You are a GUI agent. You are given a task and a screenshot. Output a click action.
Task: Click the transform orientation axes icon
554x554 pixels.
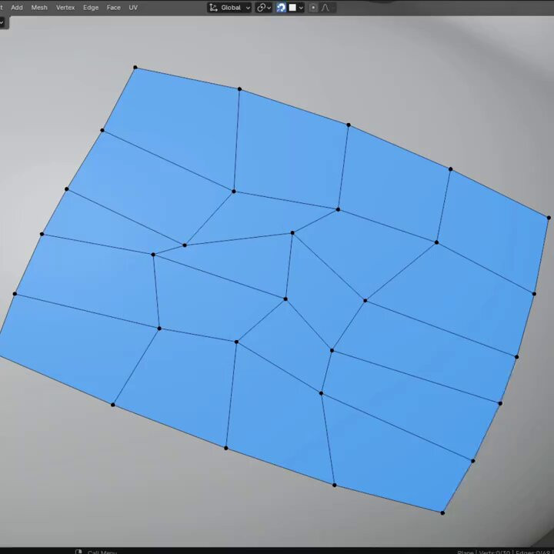point(213,8)
